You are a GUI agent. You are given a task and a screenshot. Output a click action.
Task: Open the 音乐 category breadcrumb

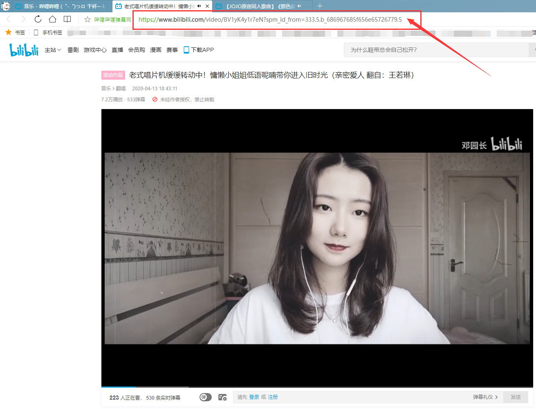click(x=106, y=88)
